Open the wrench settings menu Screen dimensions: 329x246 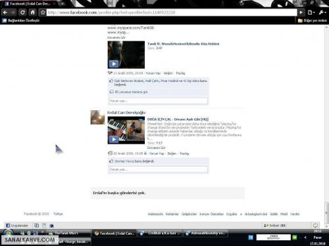click(x=322, y=12)
